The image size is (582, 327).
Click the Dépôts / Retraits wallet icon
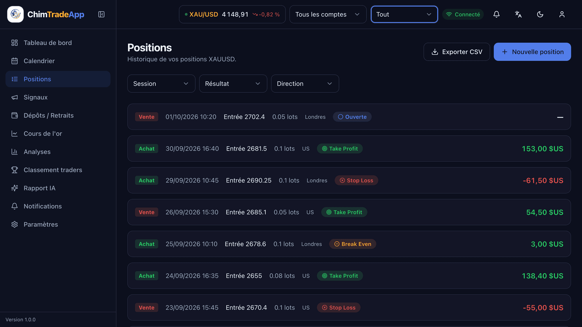[x=15, y=115]
